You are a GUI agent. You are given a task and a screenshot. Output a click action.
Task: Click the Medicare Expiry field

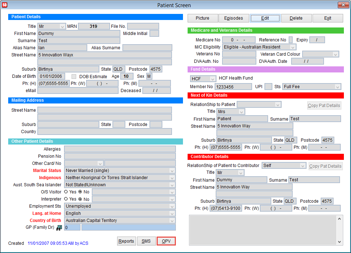[317, 40]
